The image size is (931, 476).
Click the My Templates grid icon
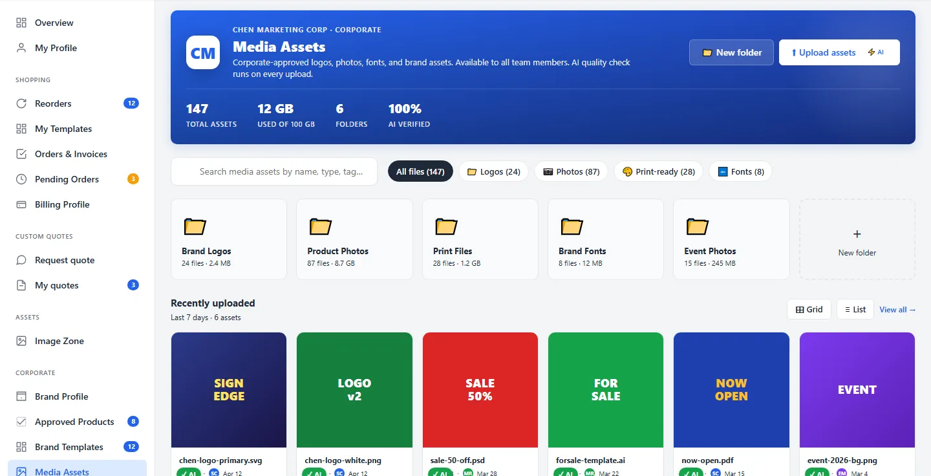click(21, 129)
